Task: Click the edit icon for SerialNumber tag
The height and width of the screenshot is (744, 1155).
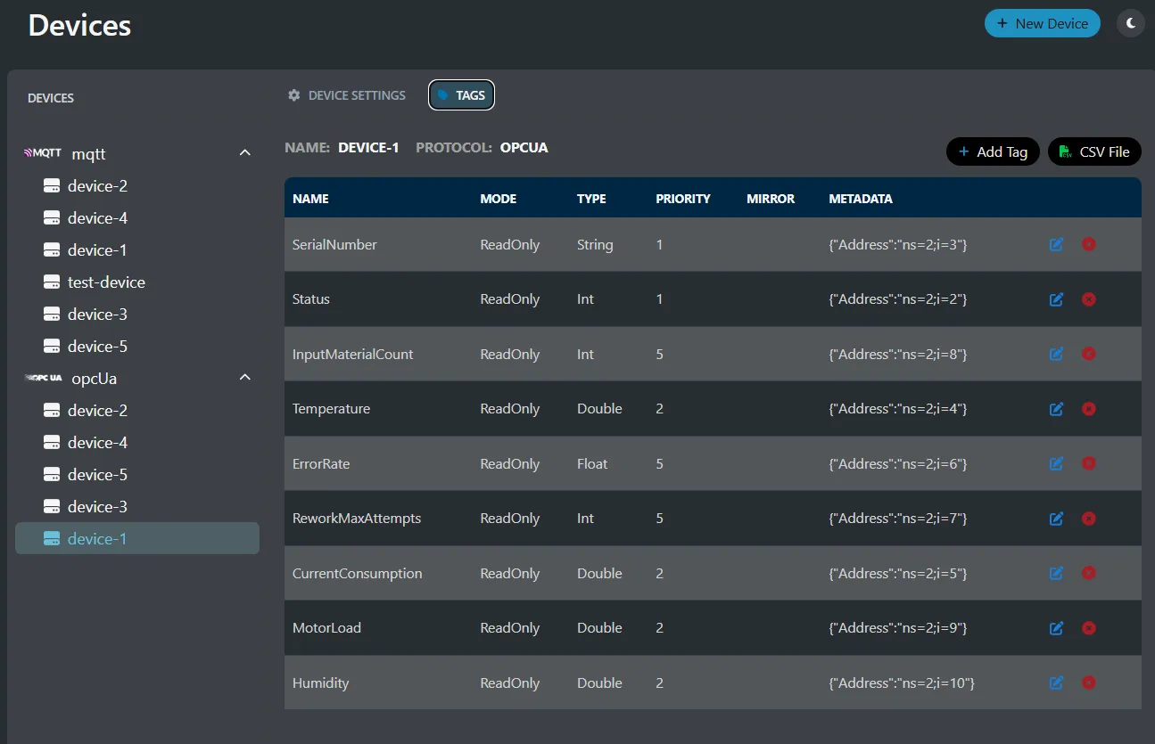Action: (1056, 244)
